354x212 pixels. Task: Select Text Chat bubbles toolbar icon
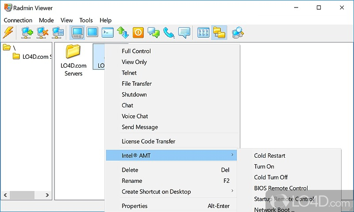click(154, 33)
